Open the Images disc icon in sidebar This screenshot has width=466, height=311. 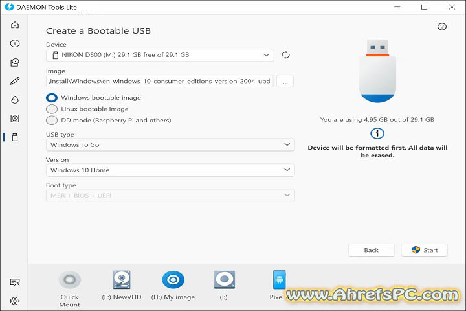pos(15,43)
